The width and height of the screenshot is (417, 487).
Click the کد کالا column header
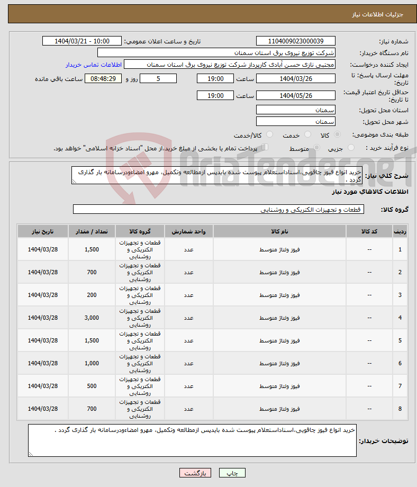pos(369,231)
